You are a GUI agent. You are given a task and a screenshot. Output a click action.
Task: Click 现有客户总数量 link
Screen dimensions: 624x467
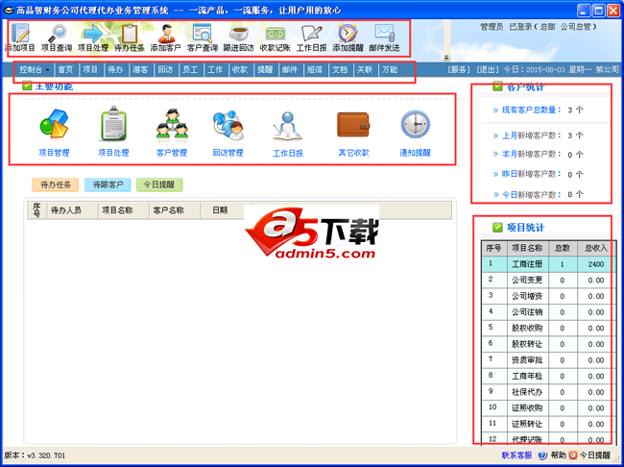pyautogui.click(x=531, y=110)
